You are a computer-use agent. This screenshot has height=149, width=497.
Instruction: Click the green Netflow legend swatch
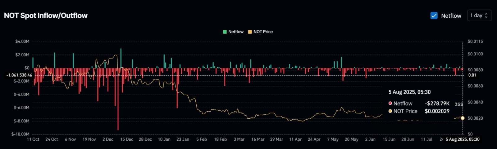coord(225,32)
